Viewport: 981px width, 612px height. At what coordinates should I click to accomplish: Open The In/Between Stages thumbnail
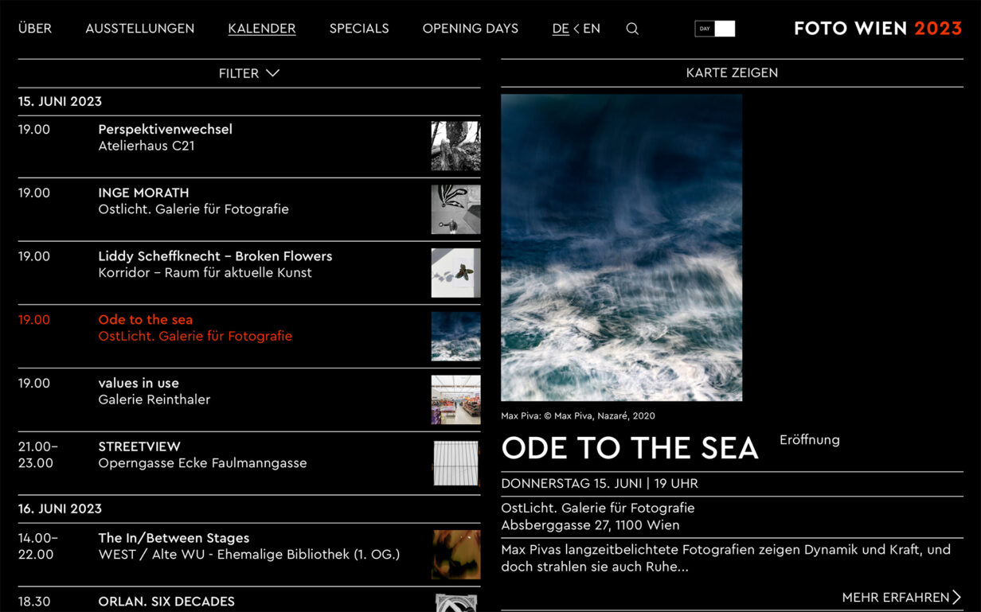click(x=455, y=555)
